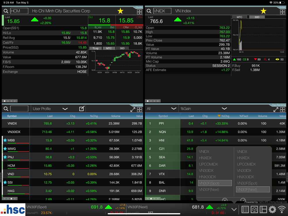Open the grid layout icon in Top Ranking panel
Screen dimensions: 288x216
283,110
